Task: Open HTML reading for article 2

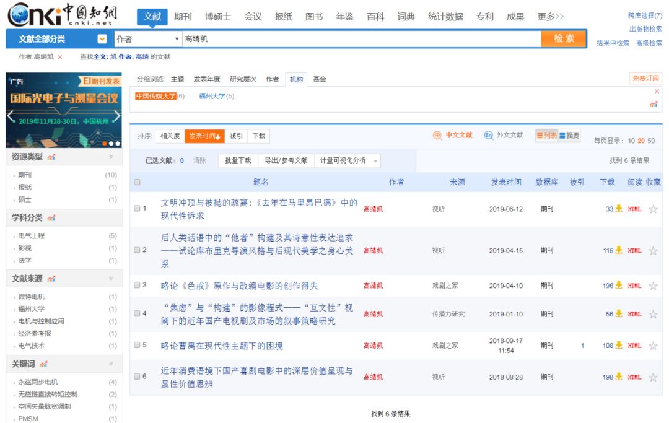Action: (634, 251)
